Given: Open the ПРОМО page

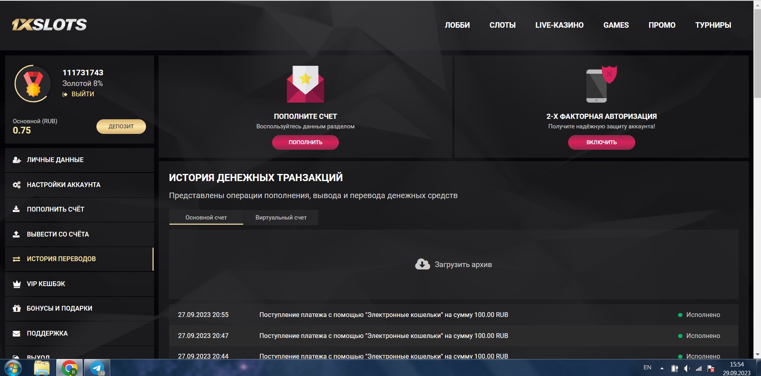Looking at the screenshot, I should tap(662, 25).
